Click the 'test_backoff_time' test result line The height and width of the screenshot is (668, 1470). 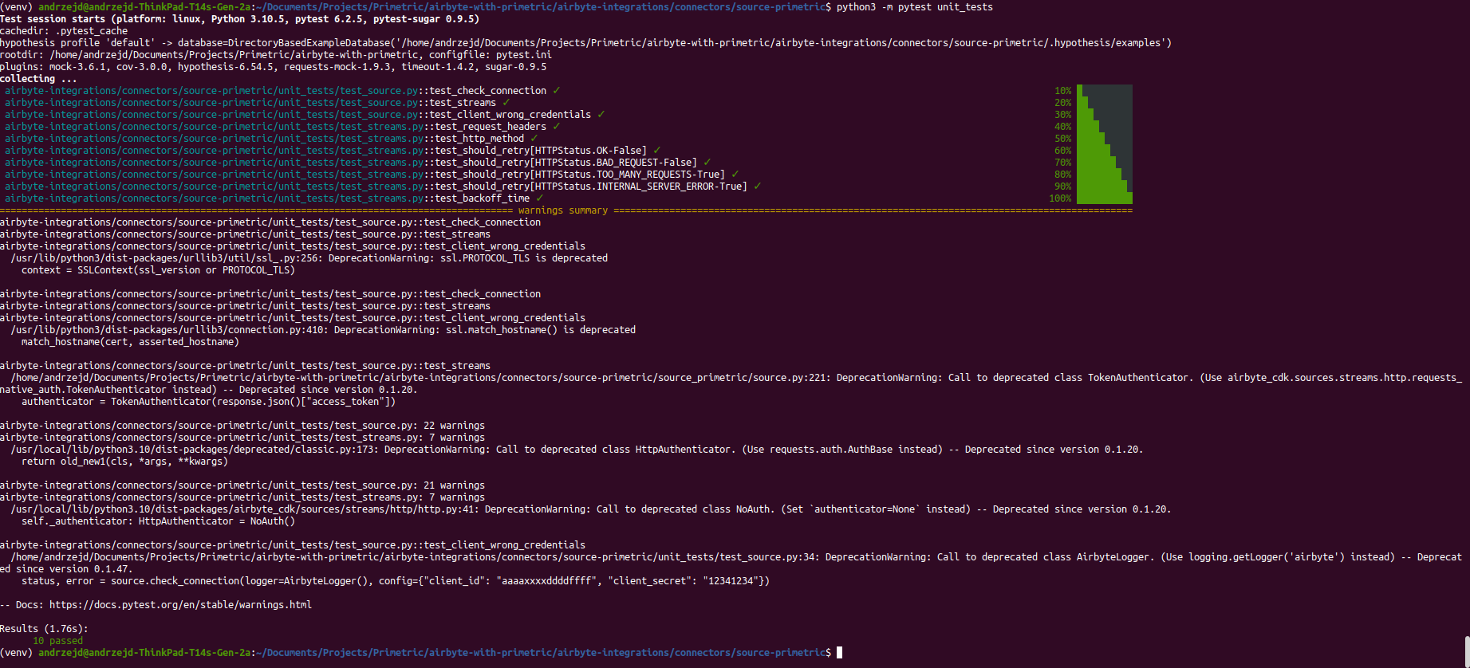[274, 198]
